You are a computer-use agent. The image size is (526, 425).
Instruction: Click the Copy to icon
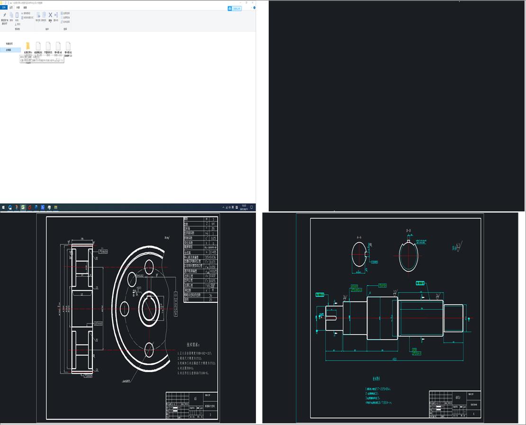44,17
